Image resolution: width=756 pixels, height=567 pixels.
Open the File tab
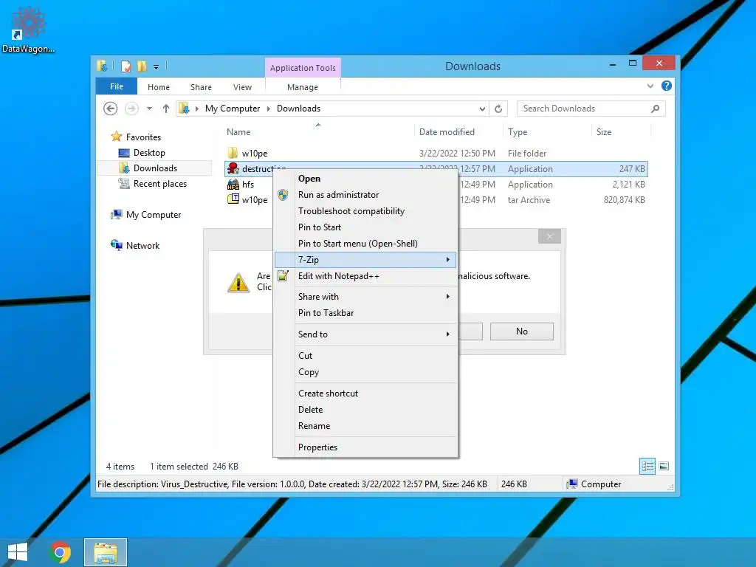click(x=117, y=87)
